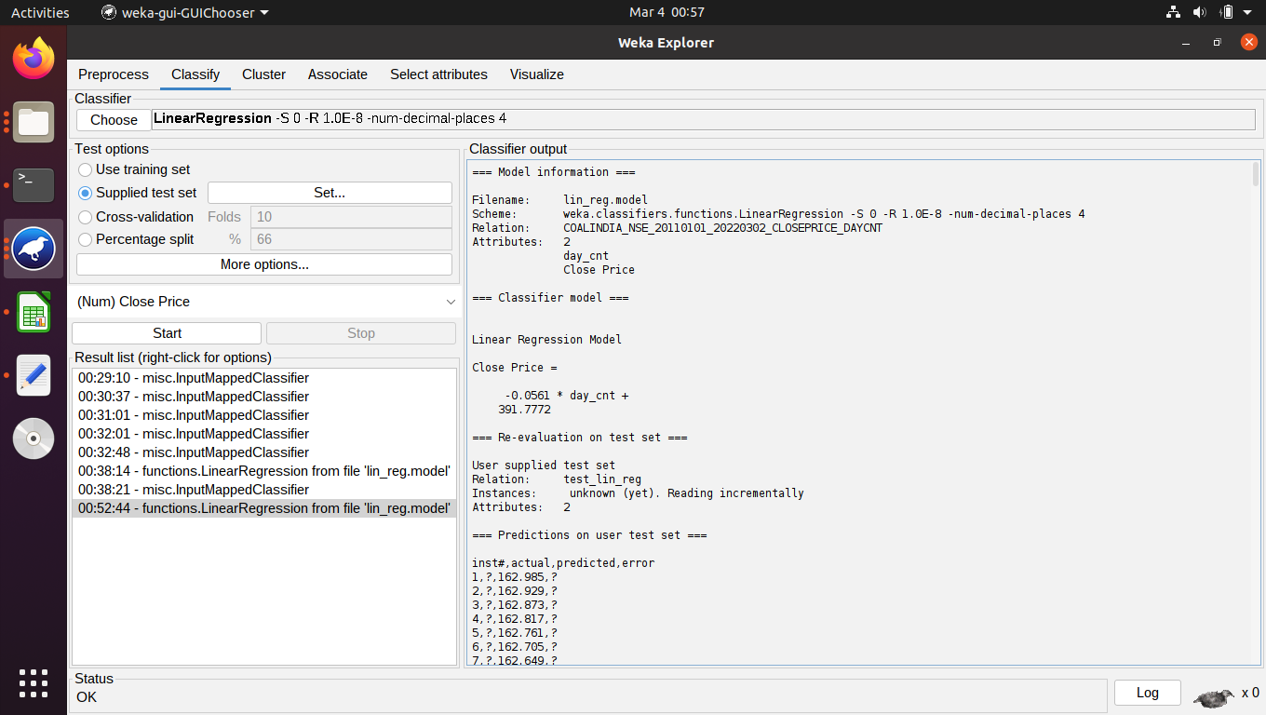Select result 00:29:10 InputMappedClassifier
Image resolution: width=1266 pixels, height=715 pixels.
[264, 378]
